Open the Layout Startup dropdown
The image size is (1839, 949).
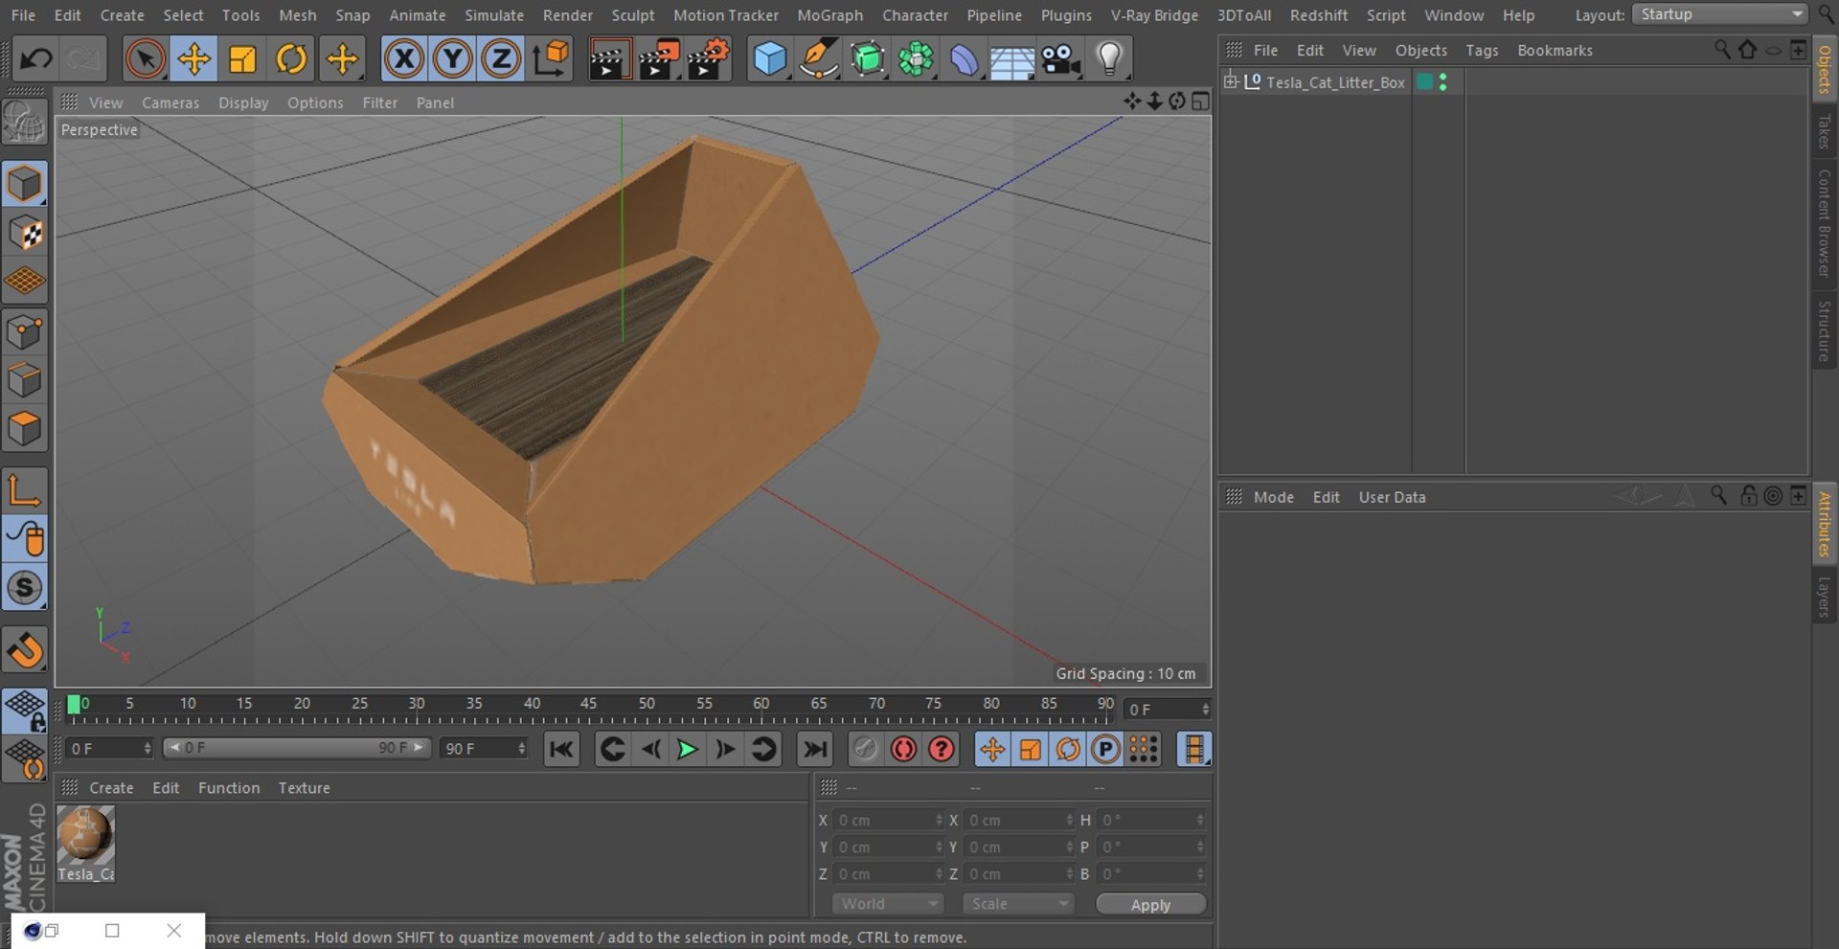pyautogui.click(x=1719, y=14)
